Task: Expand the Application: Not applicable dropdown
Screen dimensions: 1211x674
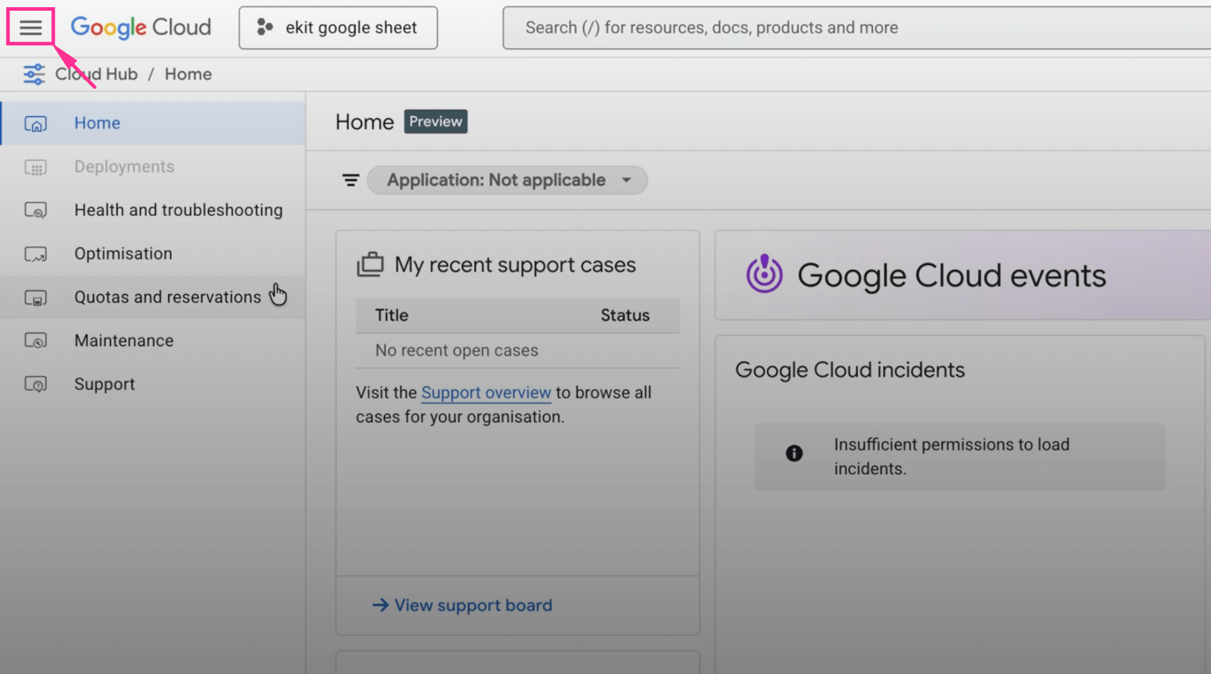Action: pyautogui.click(x=507, y=180)
